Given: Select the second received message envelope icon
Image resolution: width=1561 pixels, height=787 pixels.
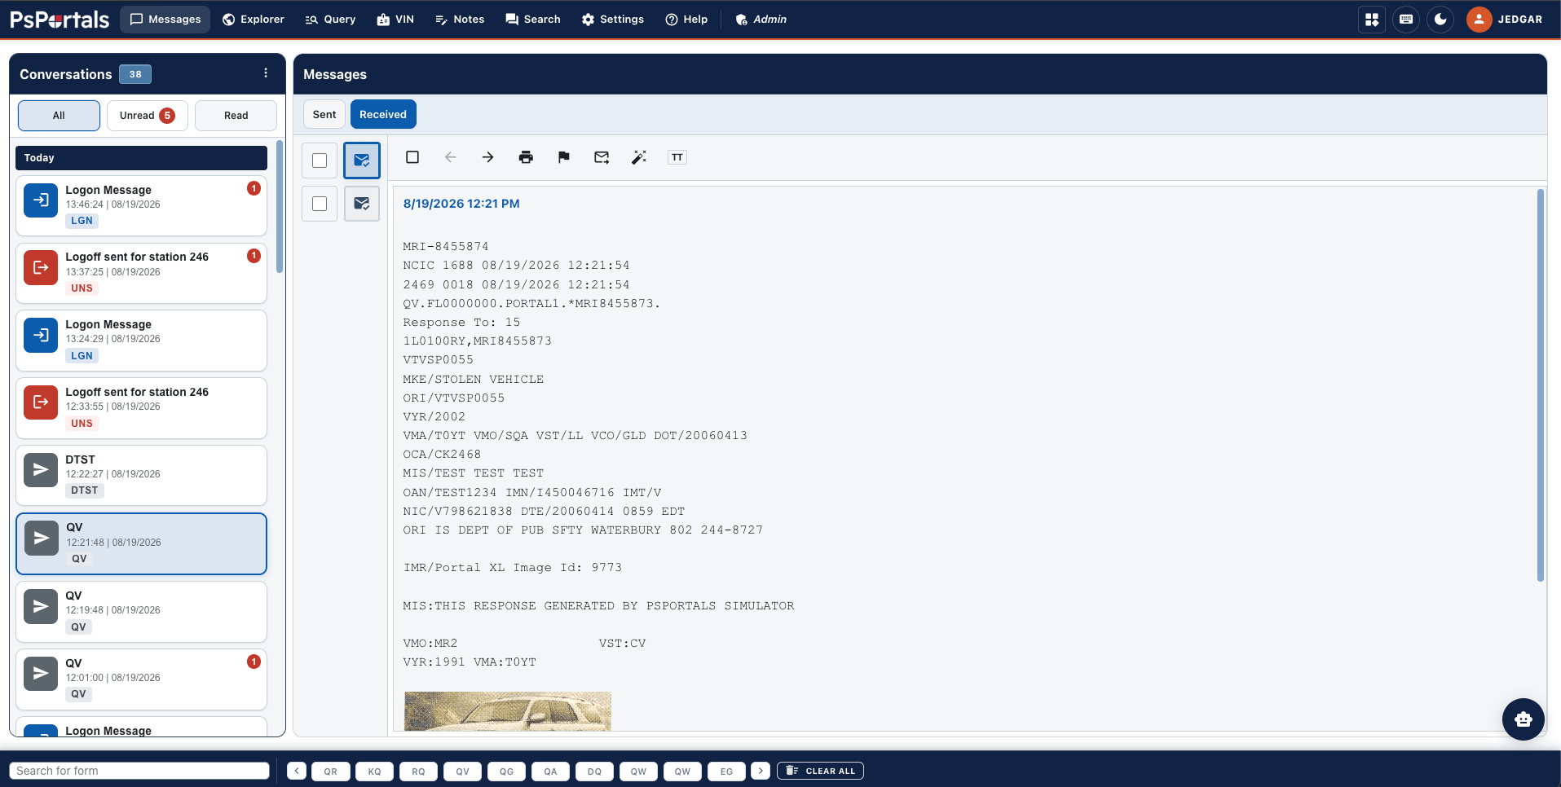Looking at the screenshot, I should [x=362, y=204].
